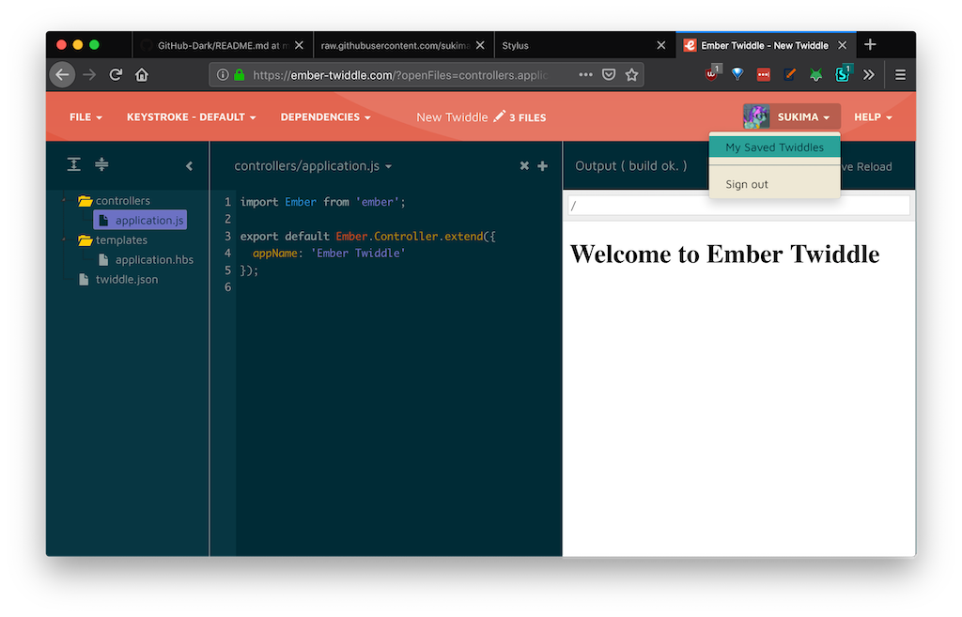Screen dimensions: 962x617
Task: Click Welcome to Ember Twiddle heading
Action: [x=724, y=255]
